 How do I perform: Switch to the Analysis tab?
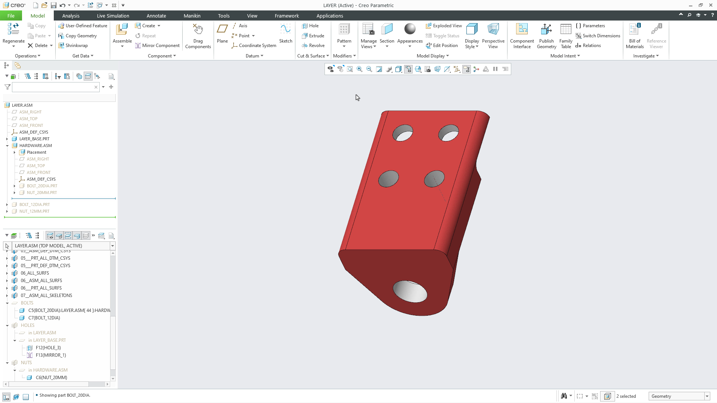pos(71,16)
